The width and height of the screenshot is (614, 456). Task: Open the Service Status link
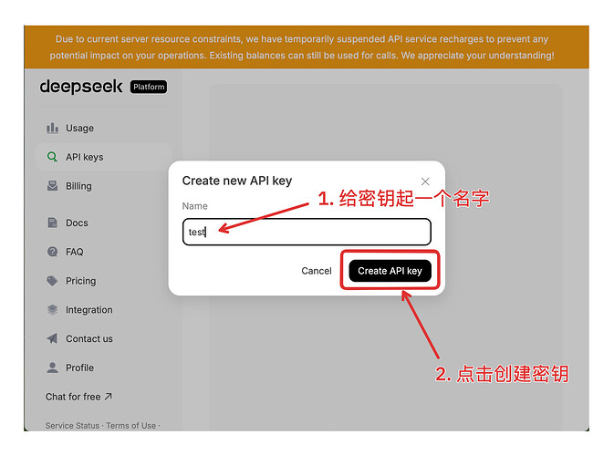(x=72, y=426)
